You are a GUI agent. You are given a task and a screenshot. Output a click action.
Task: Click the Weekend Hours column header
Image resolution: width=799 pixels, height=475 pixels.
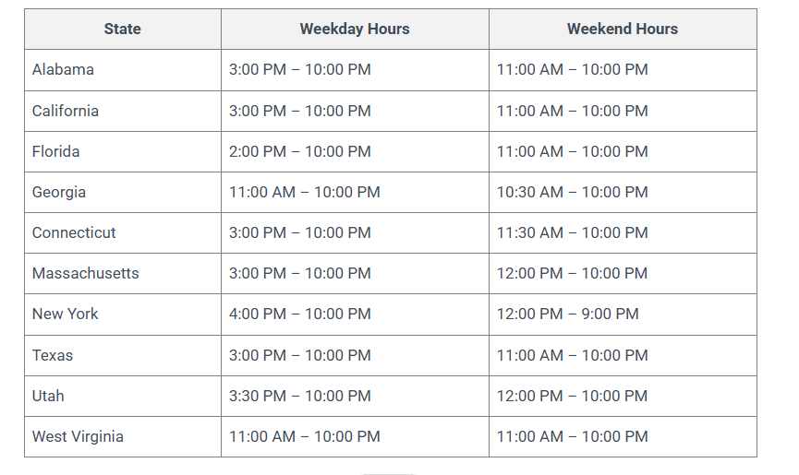[623, 29]
